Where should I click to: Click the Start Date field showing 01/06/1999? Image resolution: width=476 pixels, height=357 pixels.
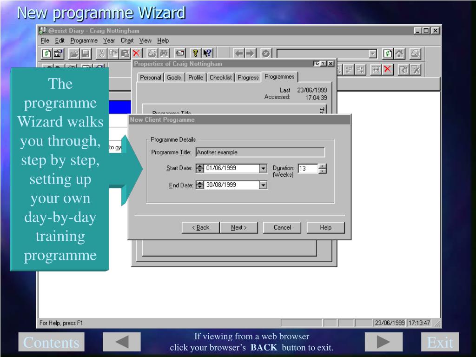tap(231, 168)
